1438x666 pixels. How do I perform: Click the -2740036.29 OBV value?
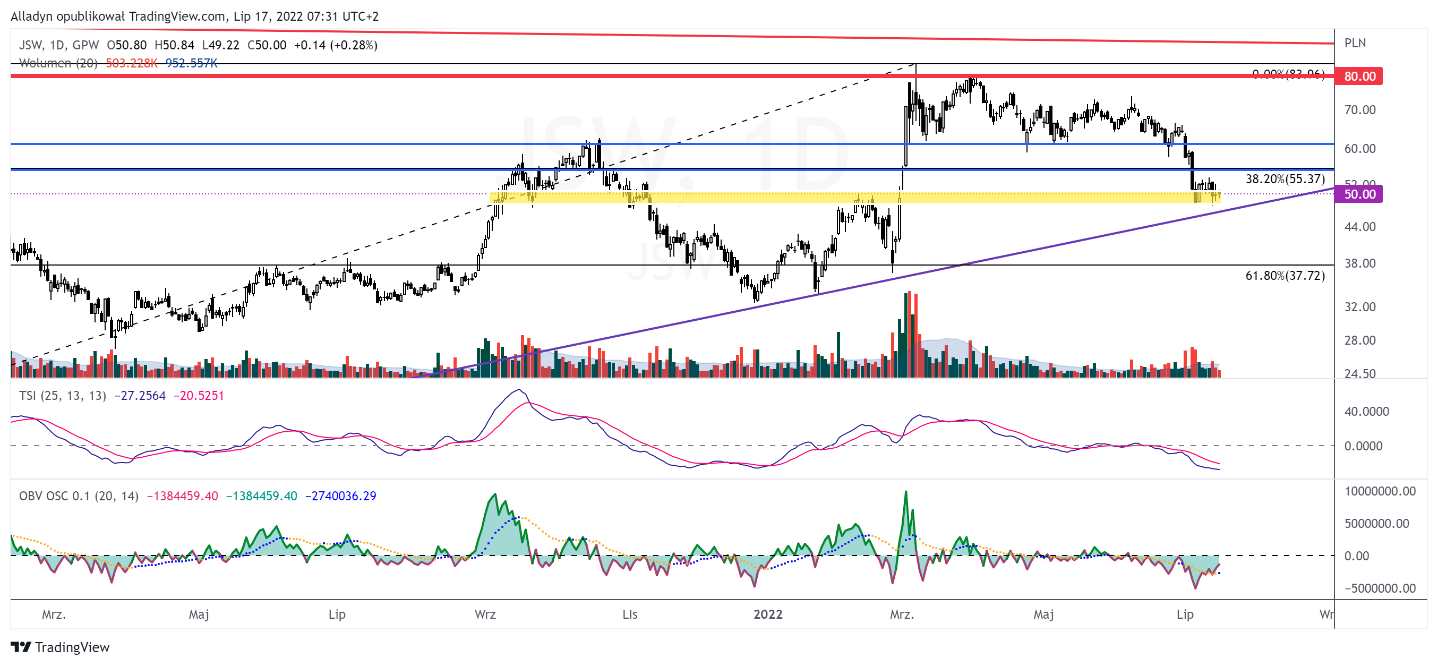(340, 496)
